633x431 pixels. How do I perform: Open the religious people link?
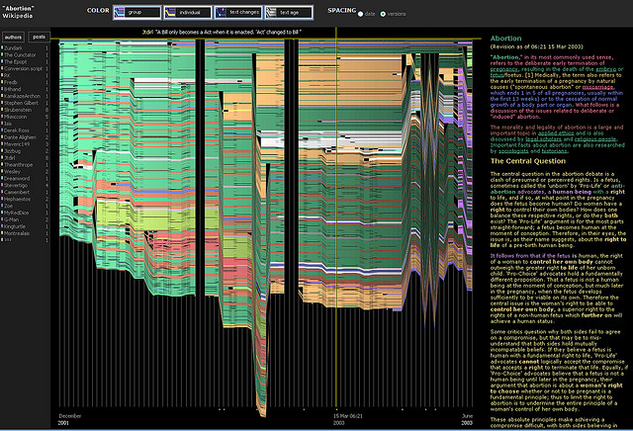[x=595, y=139]
